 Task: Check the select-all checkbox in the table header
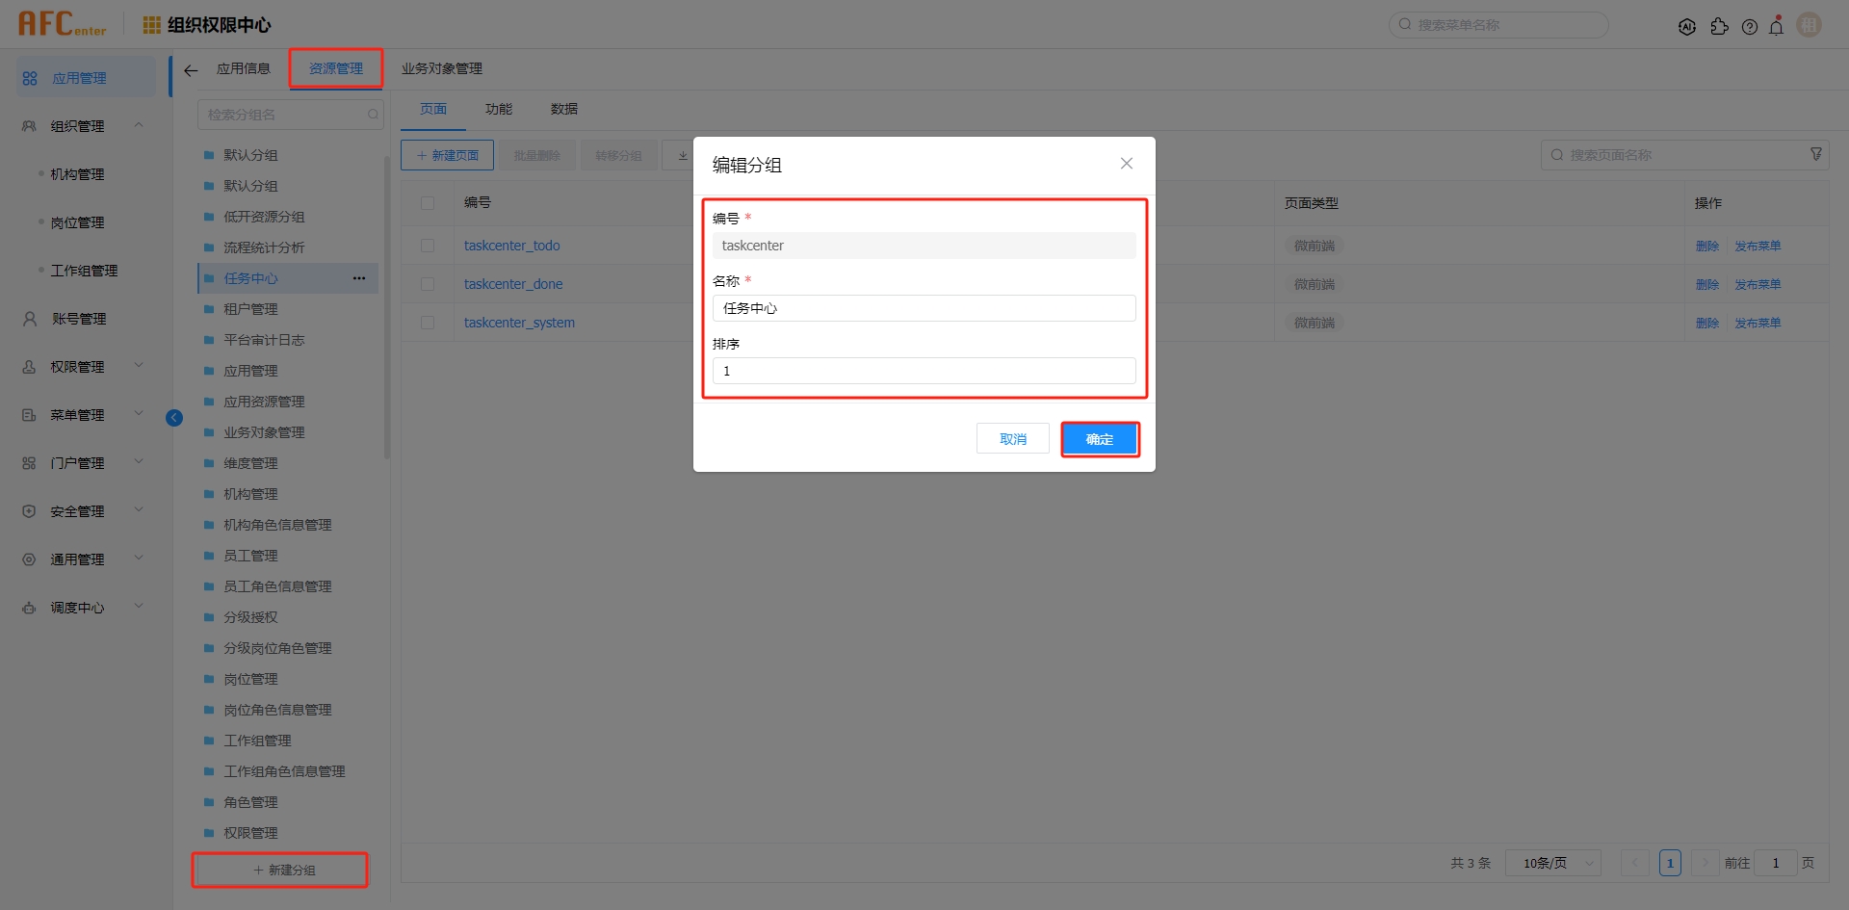click(x=428, y=203)
